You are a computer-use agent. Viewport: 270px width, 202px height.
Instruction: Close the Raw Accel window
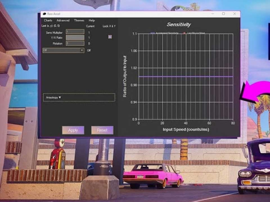click(234, 13)
